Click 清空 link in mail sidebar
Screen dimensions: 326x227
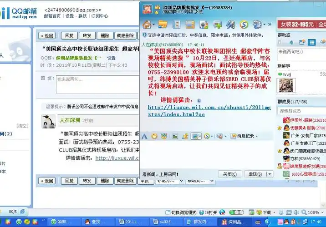22,126
